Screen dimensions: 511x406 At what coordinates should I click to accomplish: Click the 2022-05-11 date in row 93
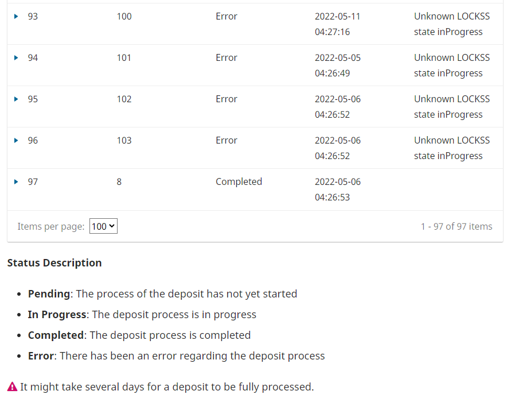tap(337, 16)
